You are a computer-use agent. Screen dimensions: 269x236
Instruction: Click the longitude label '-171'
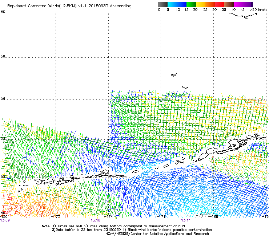click(x=161, y=216)
